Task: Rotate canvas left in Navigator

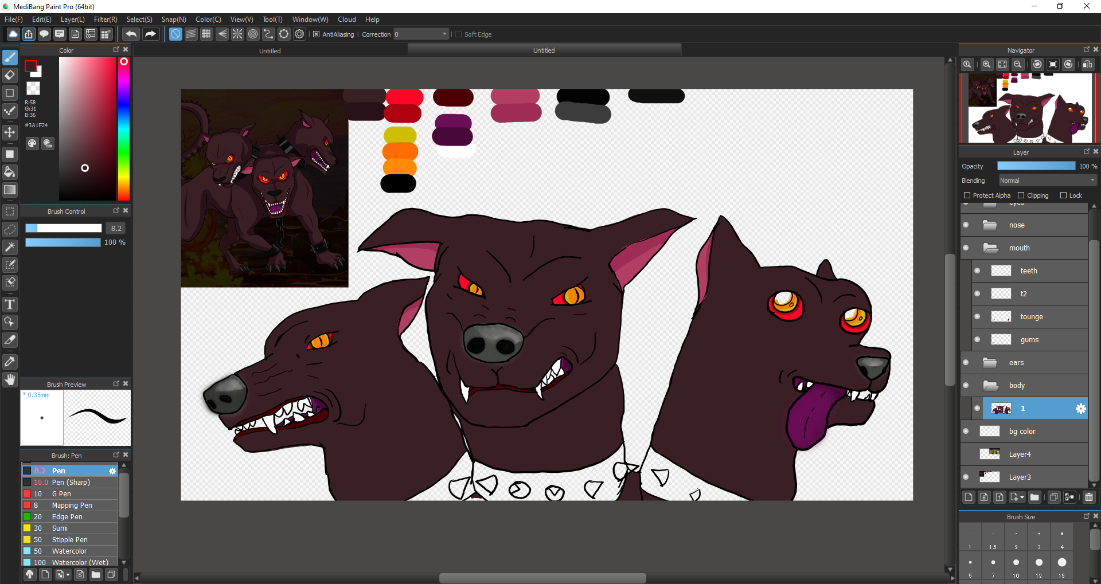Action: (1037, 64)
